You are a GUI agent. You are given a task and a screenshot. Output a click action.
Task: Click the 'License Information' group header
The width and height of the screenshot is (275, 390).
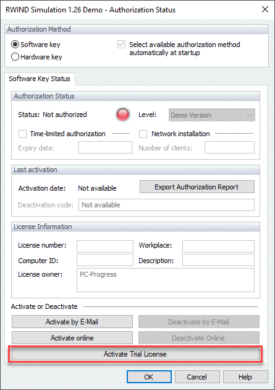135,227
